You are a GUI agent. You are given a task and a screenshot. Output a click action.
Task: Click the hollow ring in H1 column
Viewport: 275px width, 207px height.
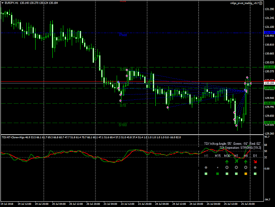click(x=236, y=168)
